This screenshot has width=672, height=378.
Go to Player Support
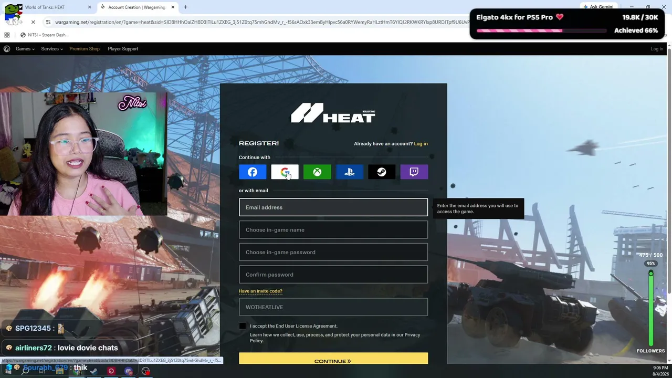click(123, 49)
